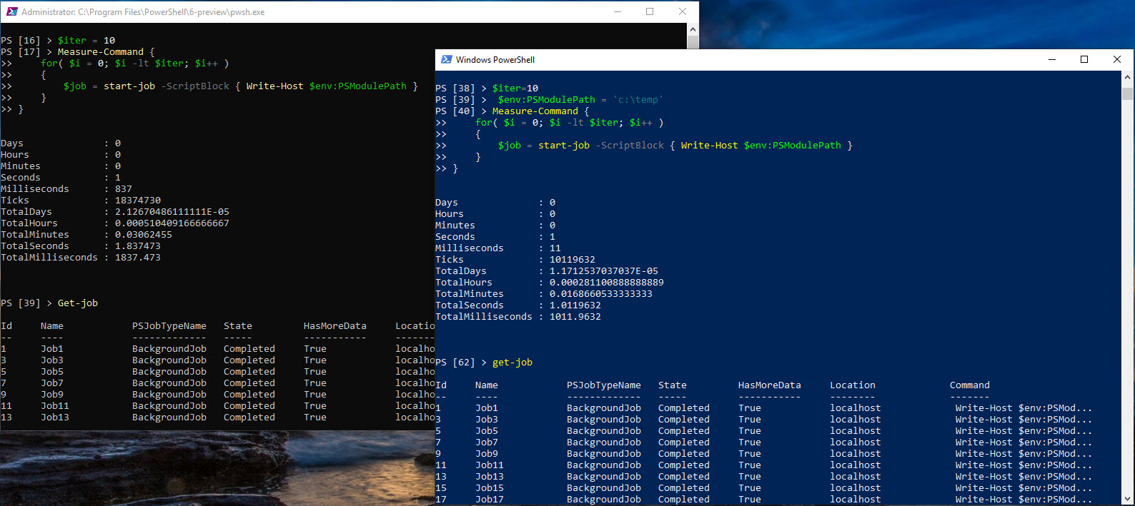Click Ticks value 18374730

tap(138, 201)
